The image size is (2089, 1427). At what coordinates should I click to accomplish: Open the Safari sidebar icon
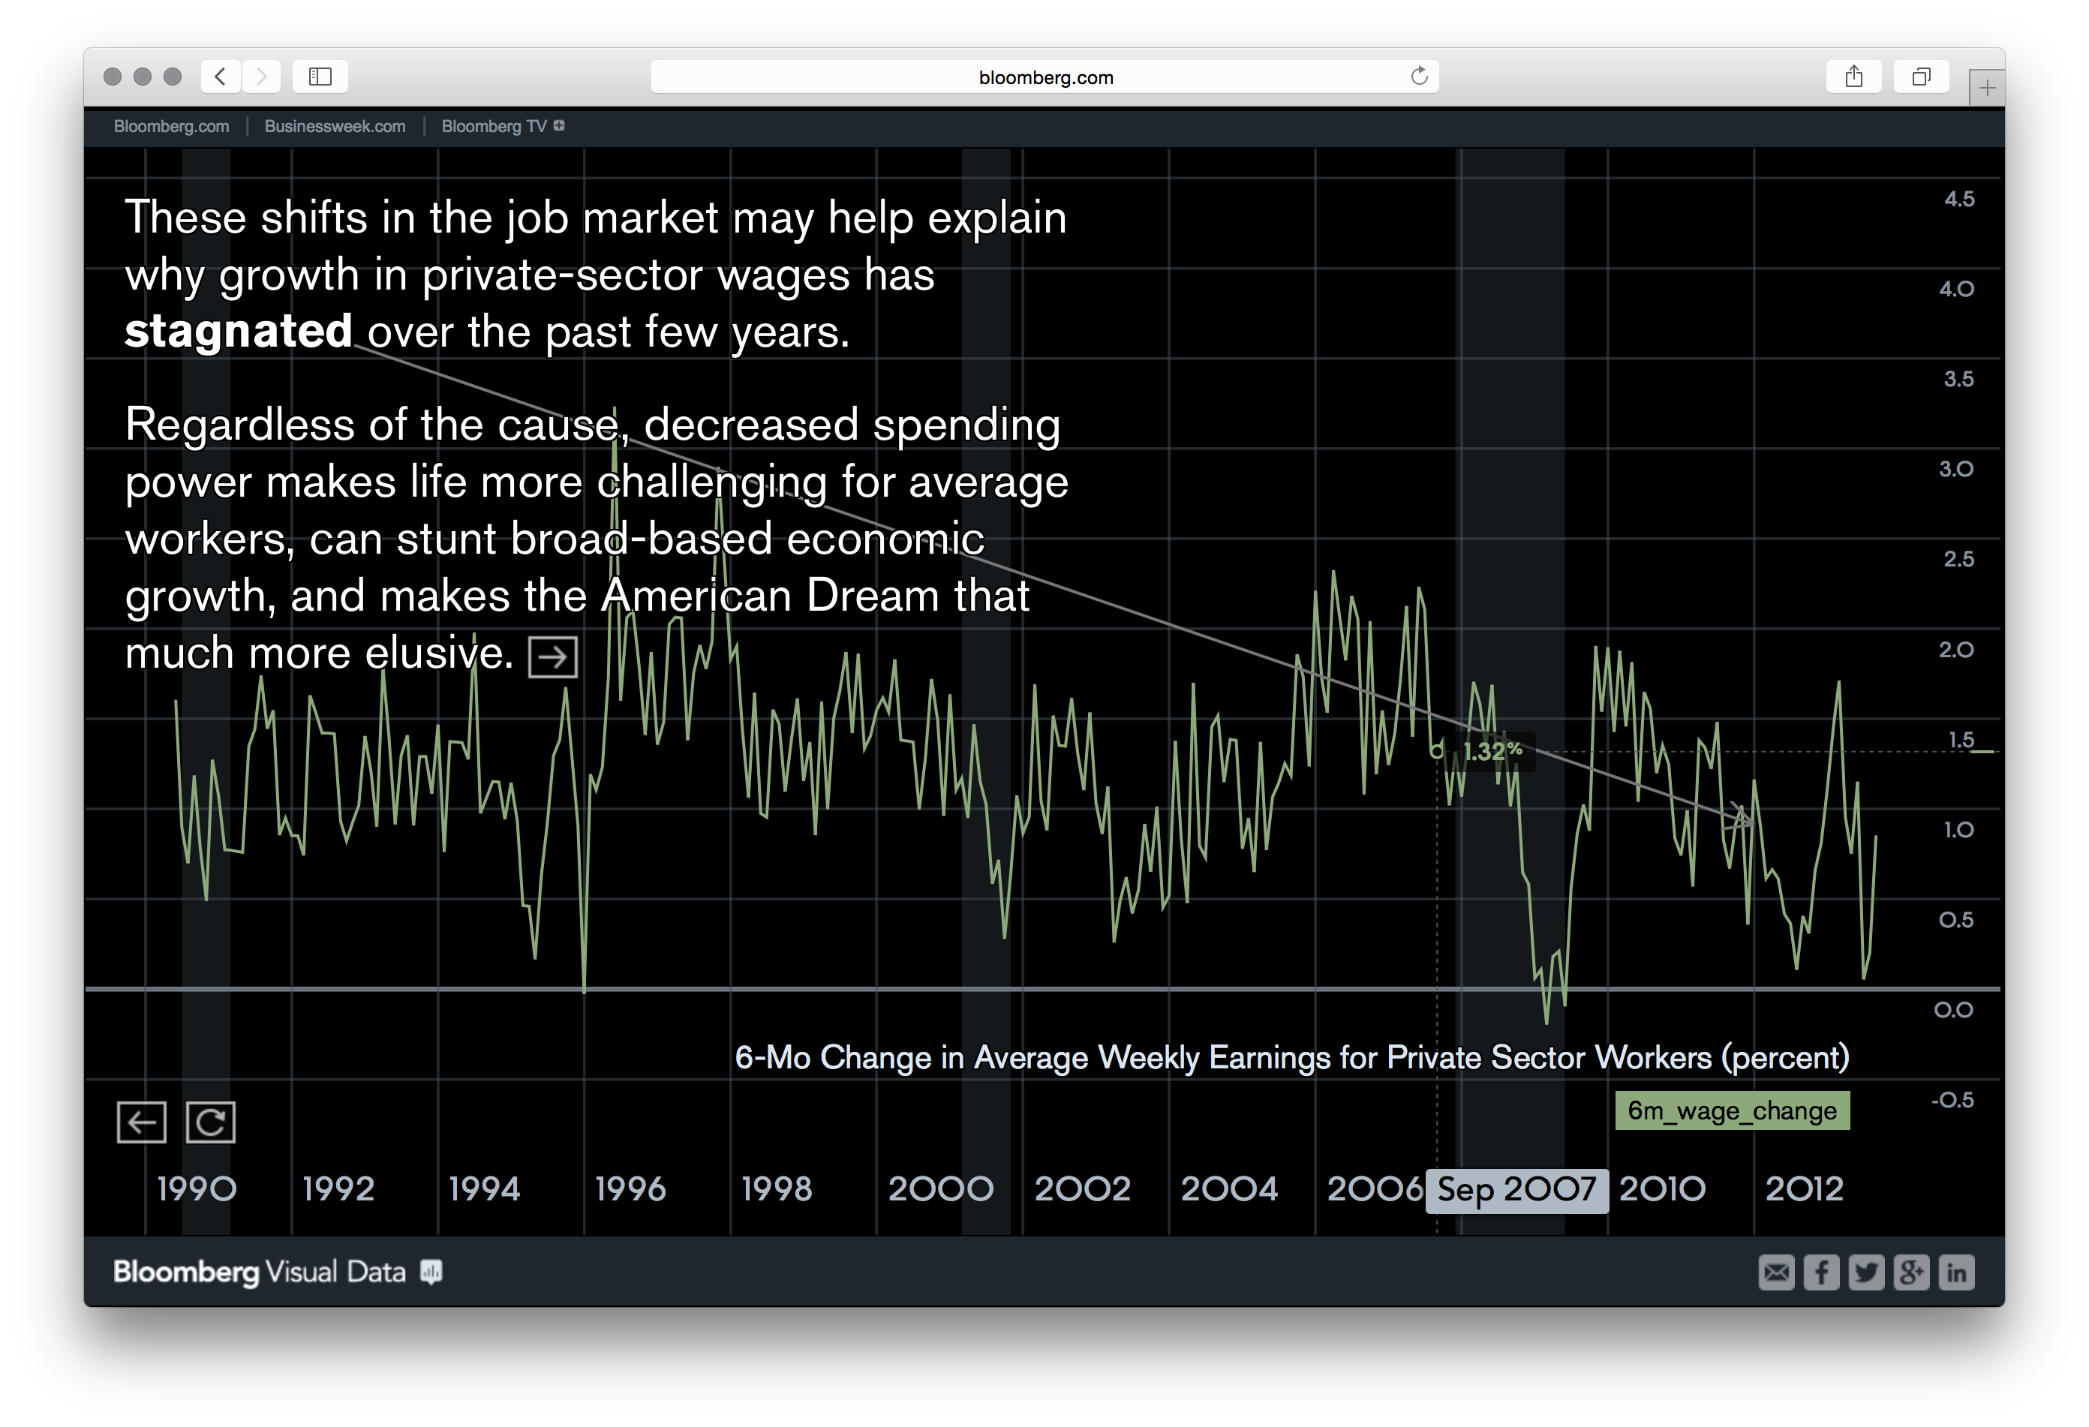click(x=320, y=77)
